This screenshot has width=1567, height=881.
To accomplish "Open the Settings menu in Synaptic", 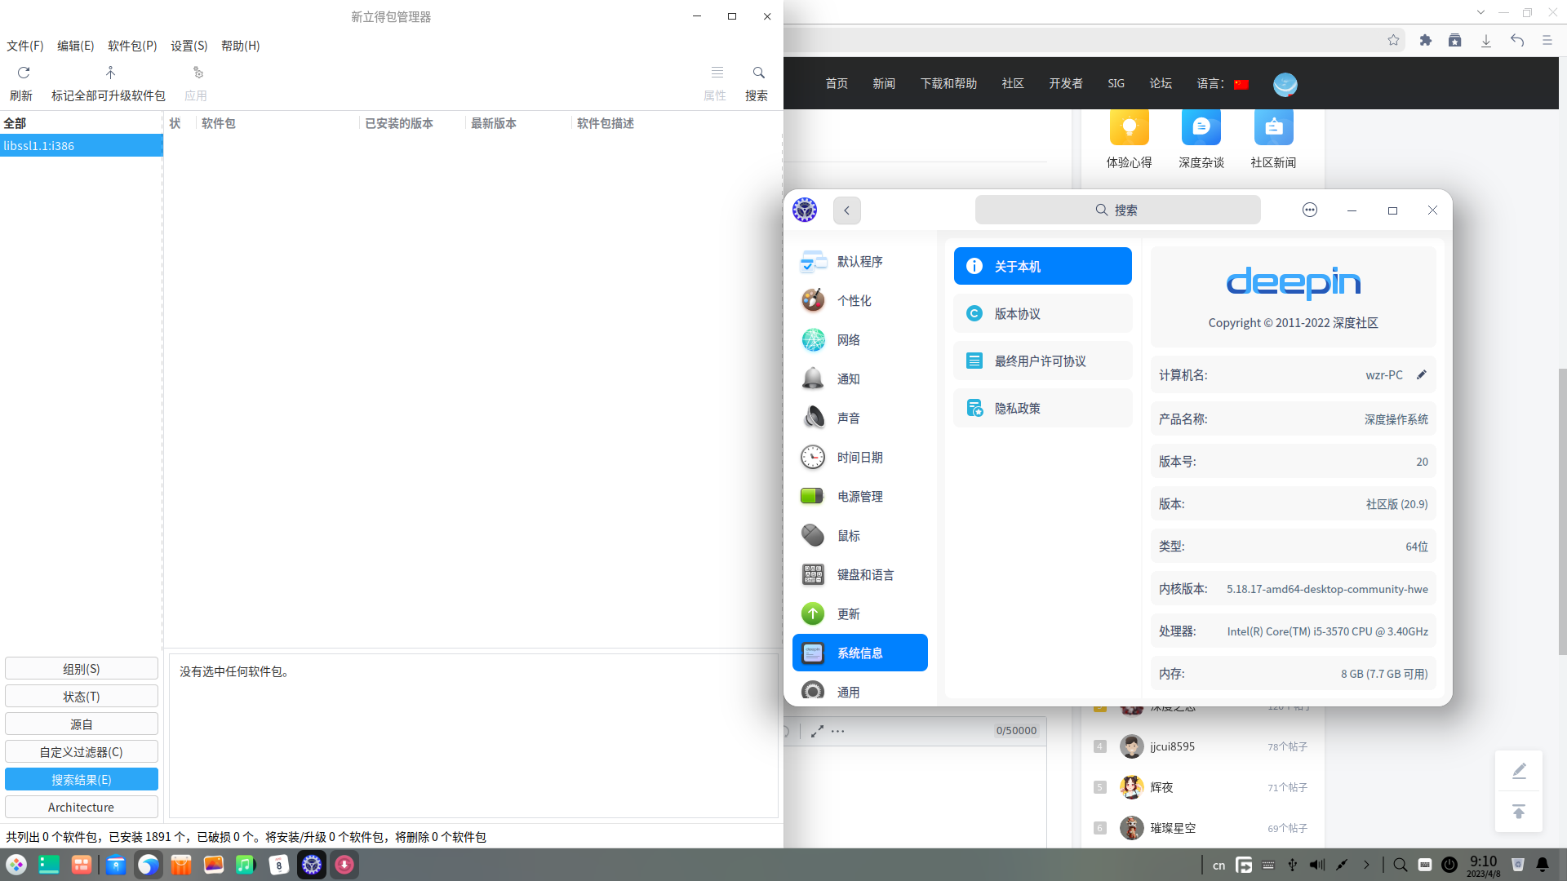I will (x=189, y=46).
